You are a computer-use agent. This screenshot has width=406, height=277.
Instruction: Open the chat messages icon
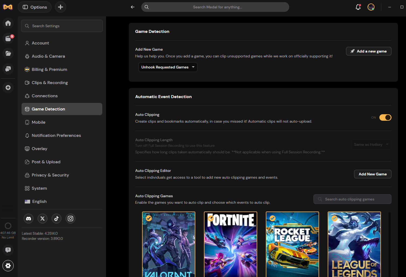pyautogui.click(x=8, y=69)
